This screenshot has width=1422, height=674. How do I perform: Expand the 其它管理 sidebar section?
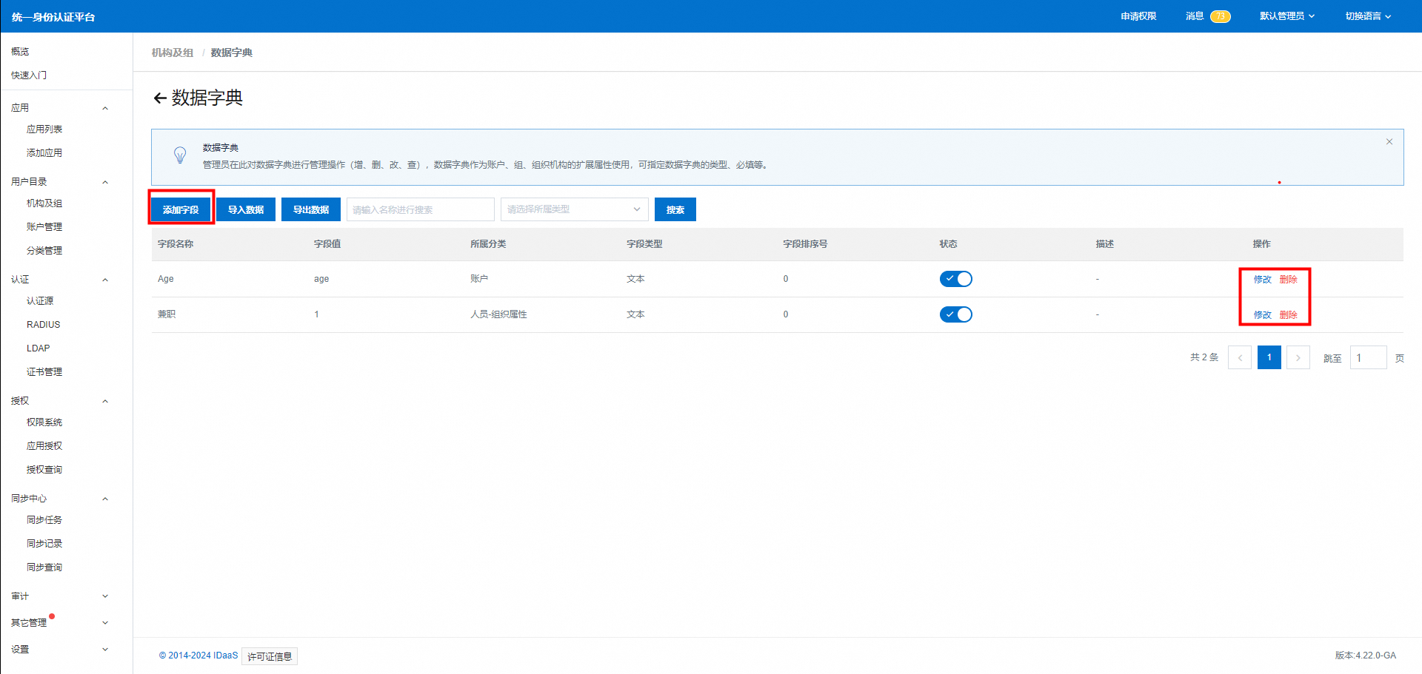tap(104, 623)
